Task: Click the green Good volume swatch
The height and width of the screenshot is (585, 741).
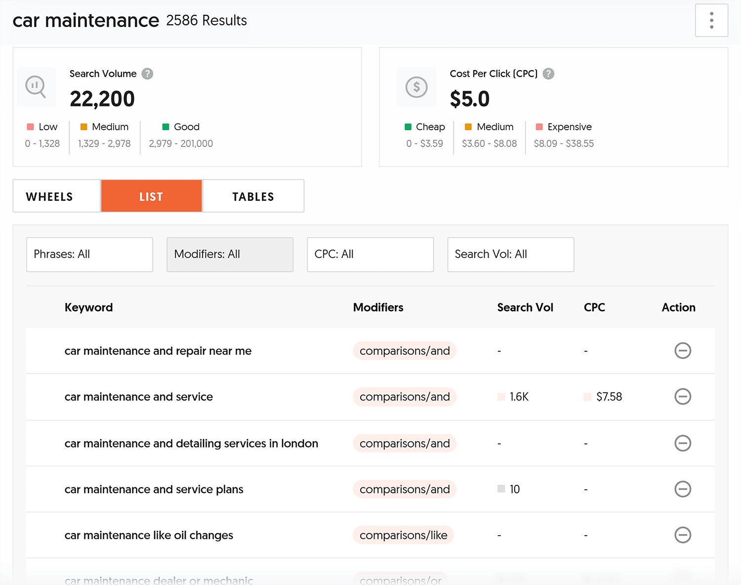Action: (166, 127)
